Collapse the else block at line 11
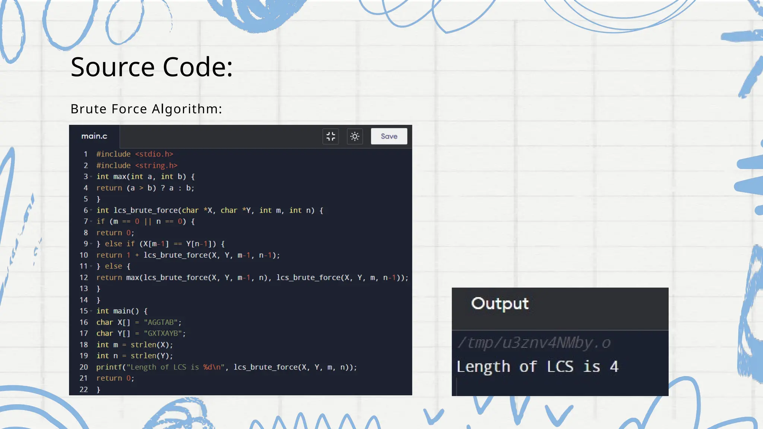 click(91, 266)
